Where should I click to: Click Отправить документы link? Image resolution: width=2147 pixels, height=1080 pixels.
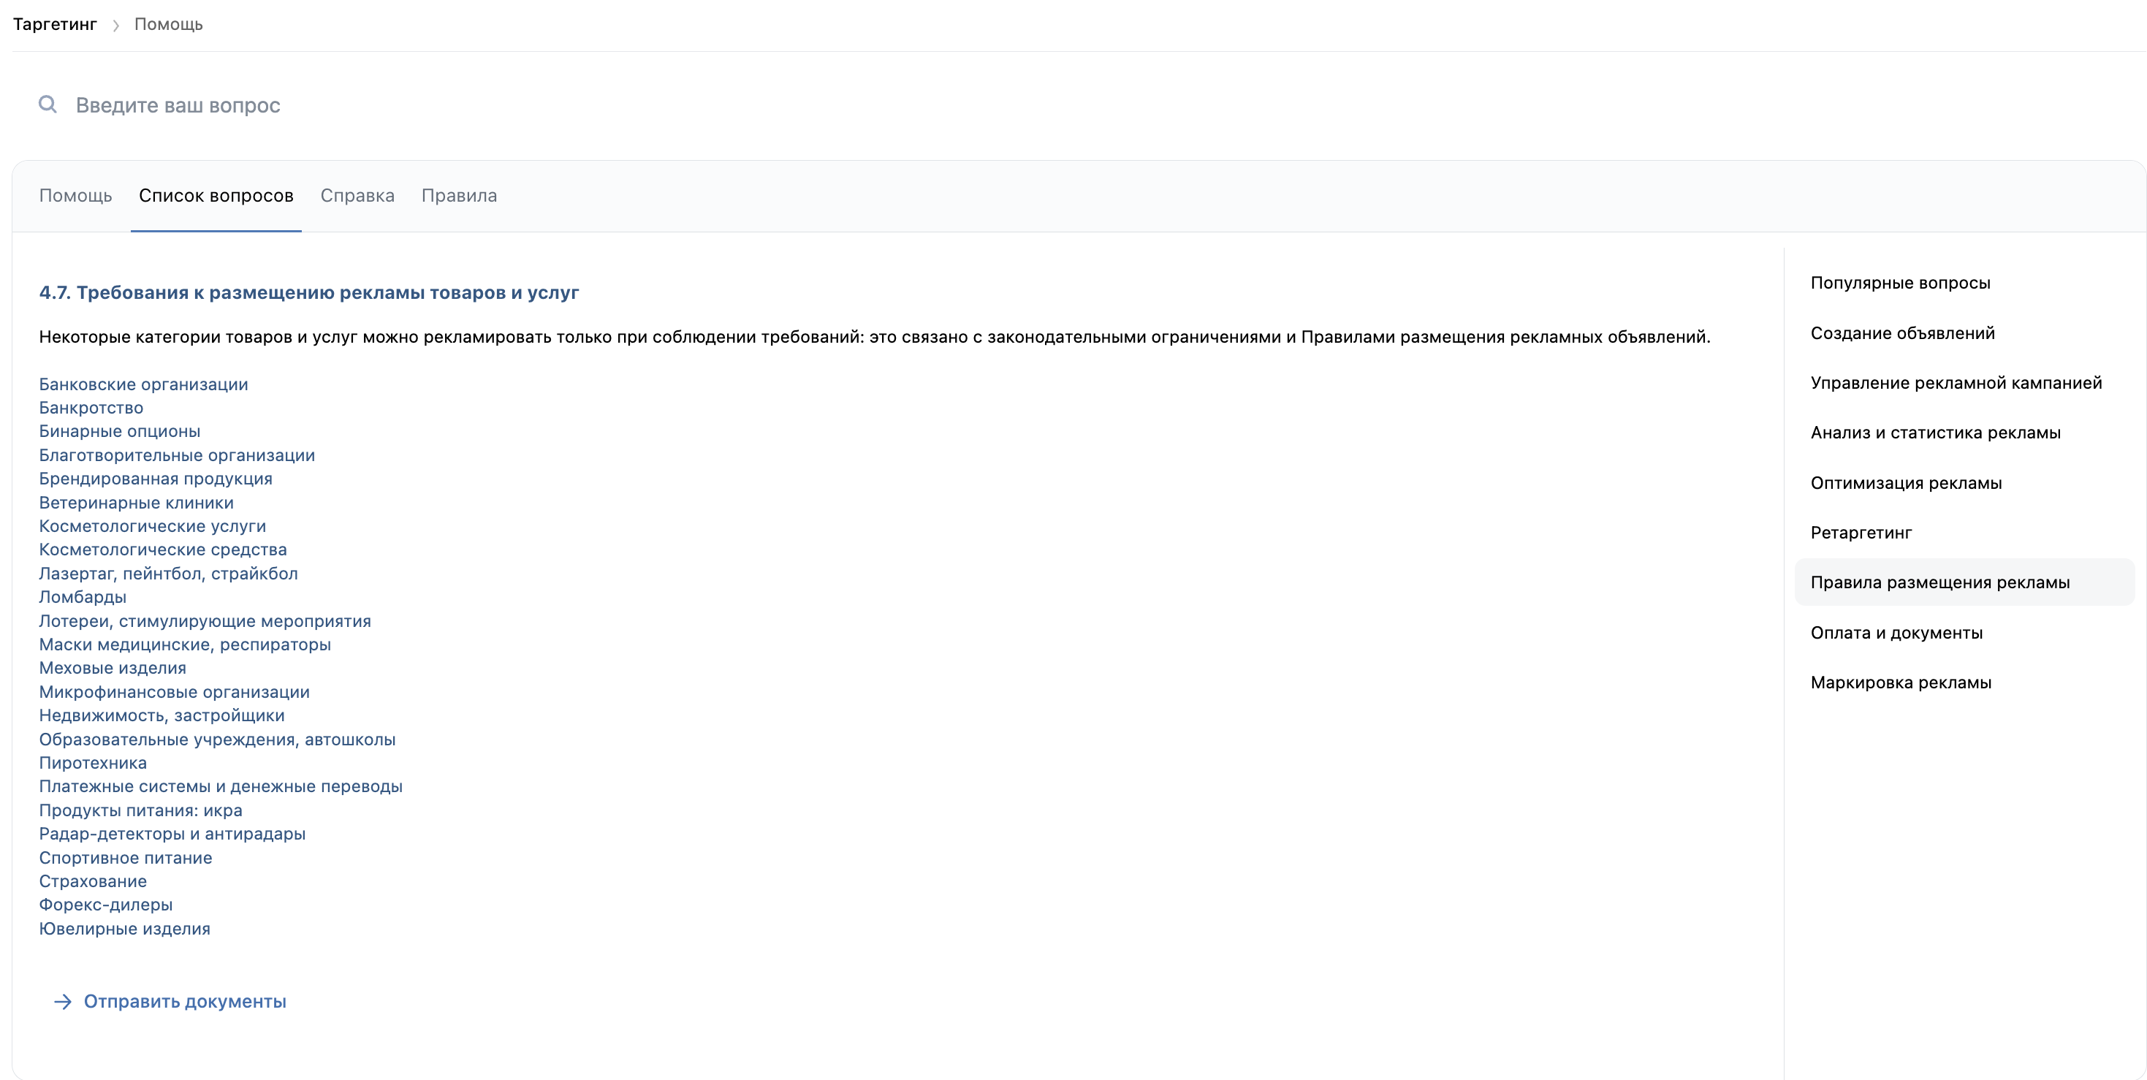(x=184, y=1002)
